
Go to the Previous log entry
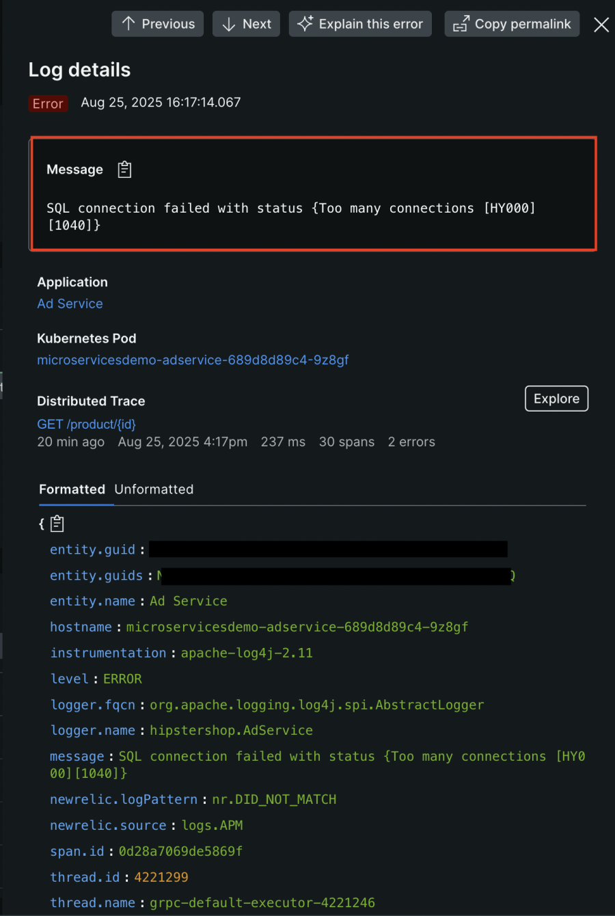tap(158, 24)
